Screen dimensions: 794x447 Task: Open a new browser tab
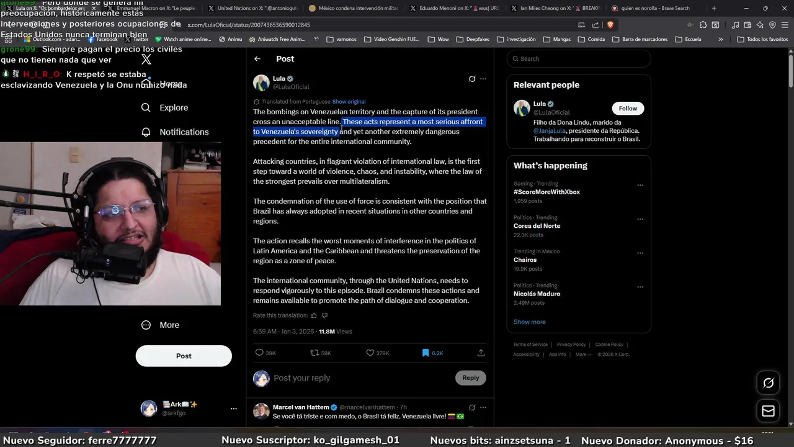[x=714, y=8]
